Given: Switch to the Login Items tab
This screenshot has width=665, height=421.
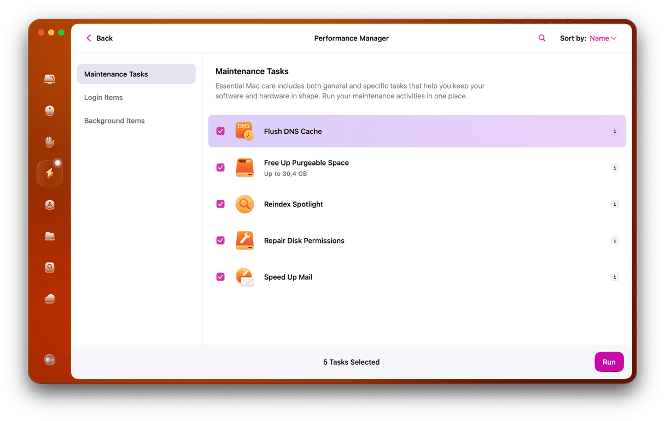Looking at the screenshot, I should click(103, 98).
